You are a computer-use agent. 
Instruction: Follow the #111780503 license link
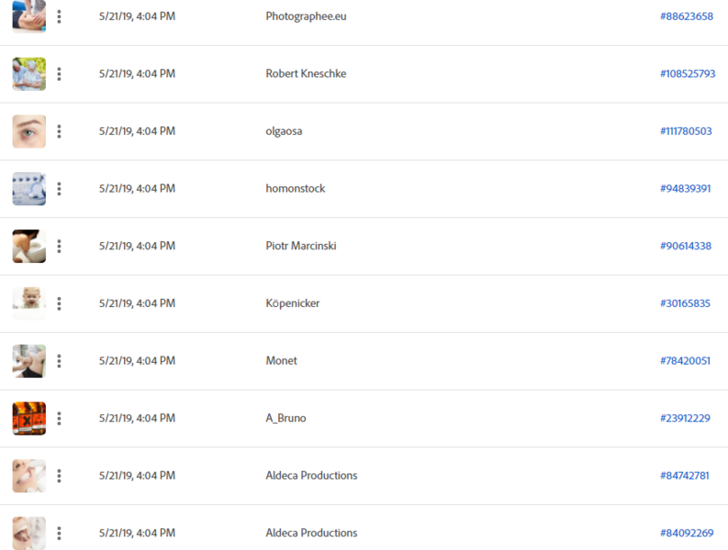pos(686,131)
